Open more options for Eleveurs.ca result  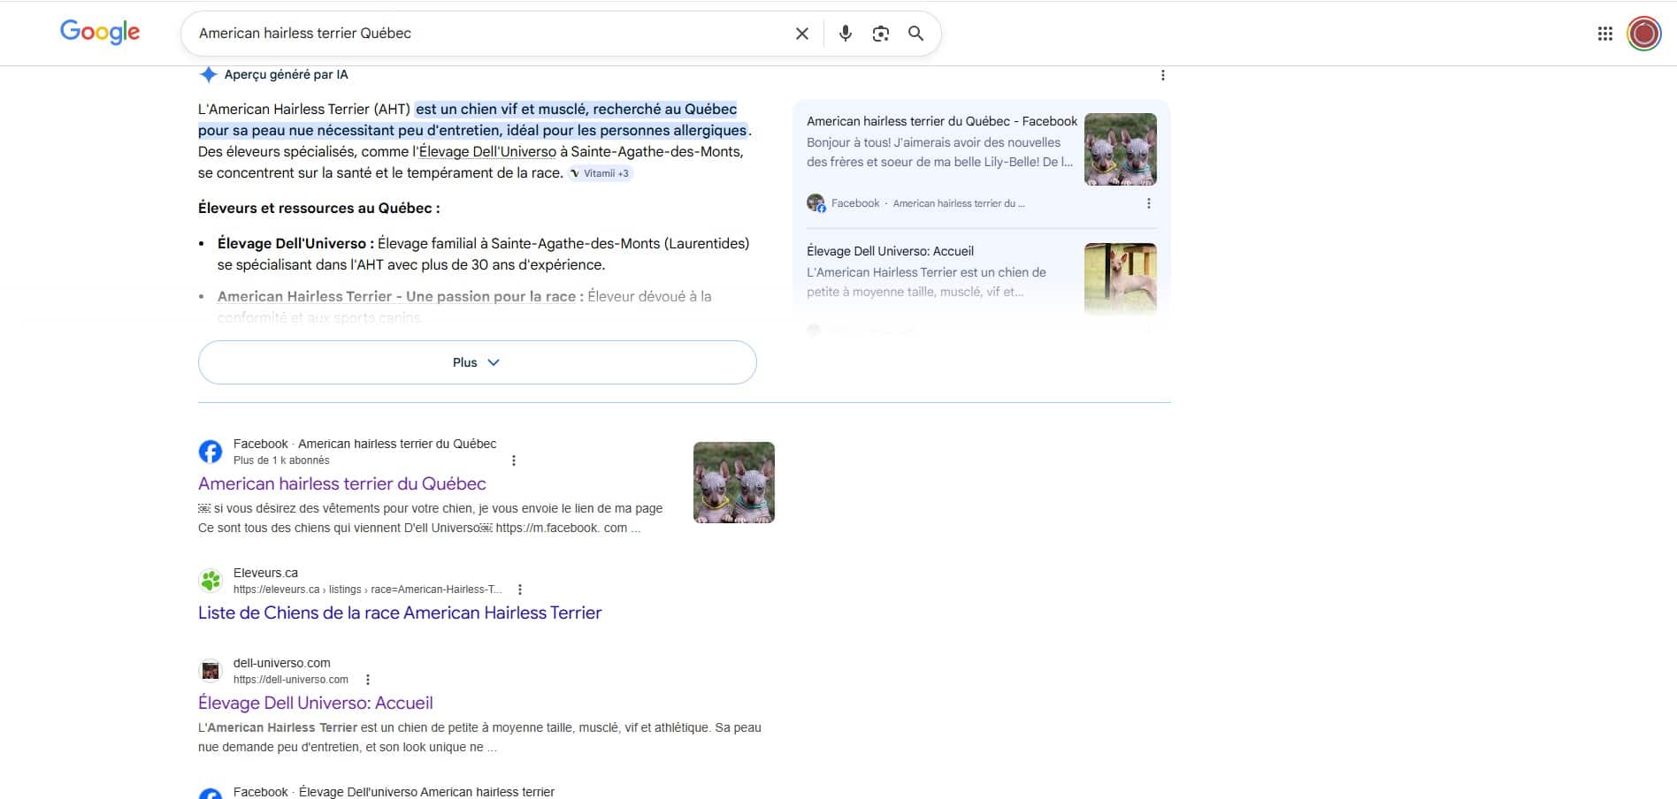coord(520,590)
